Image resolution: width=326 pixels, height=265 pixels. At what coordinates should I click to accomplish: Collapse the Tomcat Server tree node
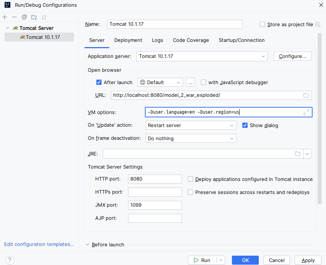point(7,28)
